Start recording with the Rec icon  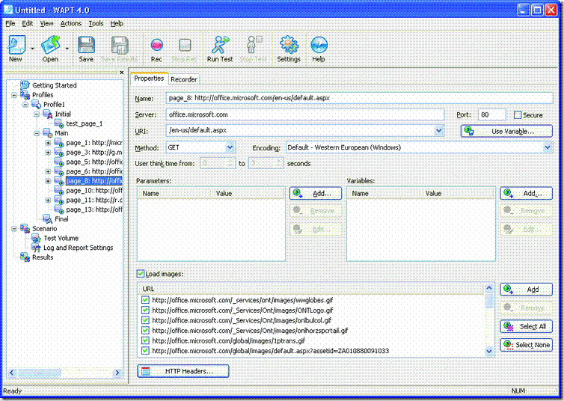coord(156,45)
